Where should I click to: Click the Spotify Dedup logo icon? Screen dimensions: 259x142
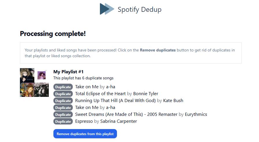point(107,9)
